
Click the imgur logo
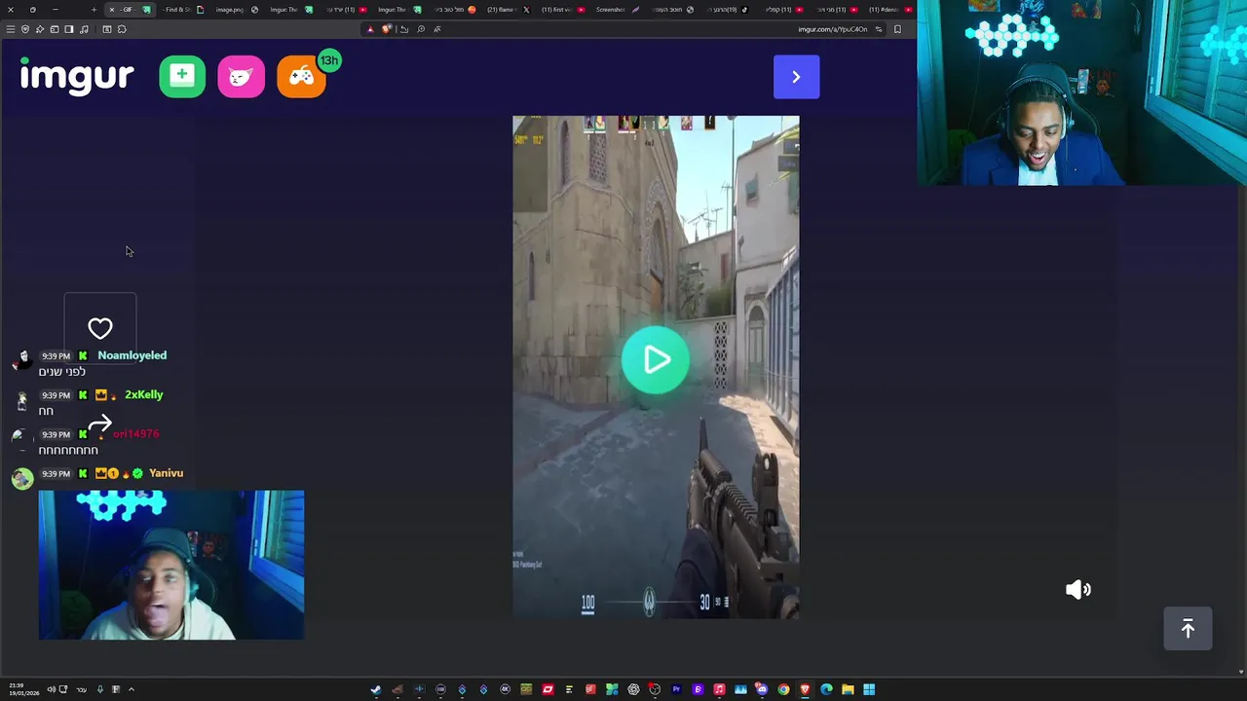[77, 76]
